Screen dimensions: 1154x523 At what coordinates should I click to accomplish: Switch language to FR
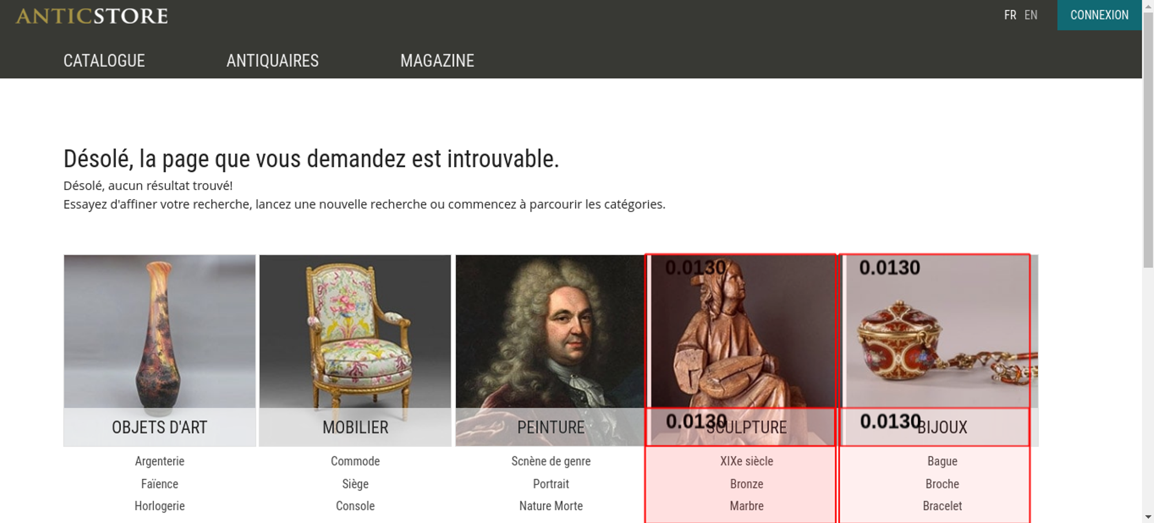coord(1010,15)
